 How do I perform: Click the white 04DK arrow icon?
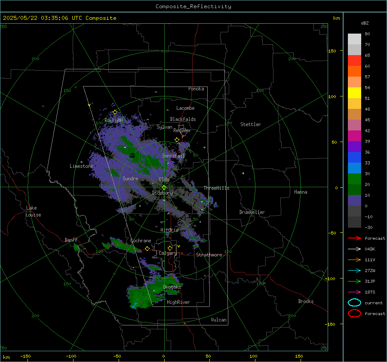(x=354, y=249)
